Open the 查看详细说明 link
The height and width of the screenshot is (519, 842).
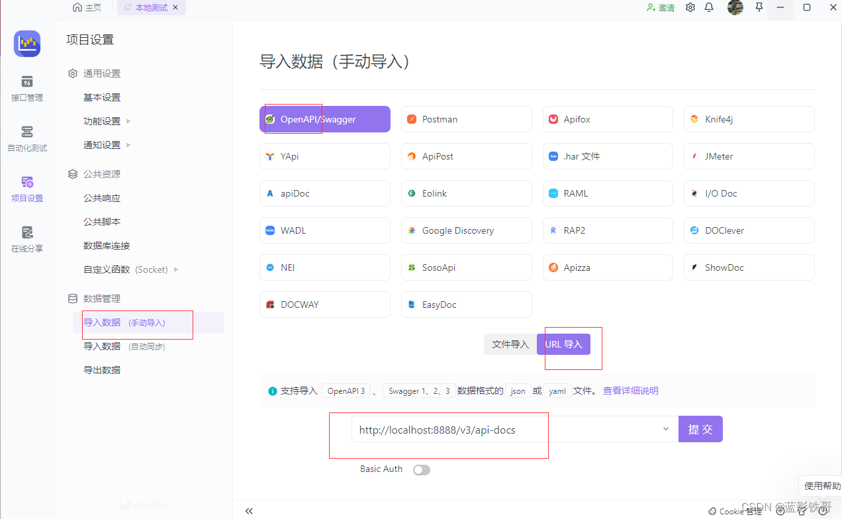630,391
